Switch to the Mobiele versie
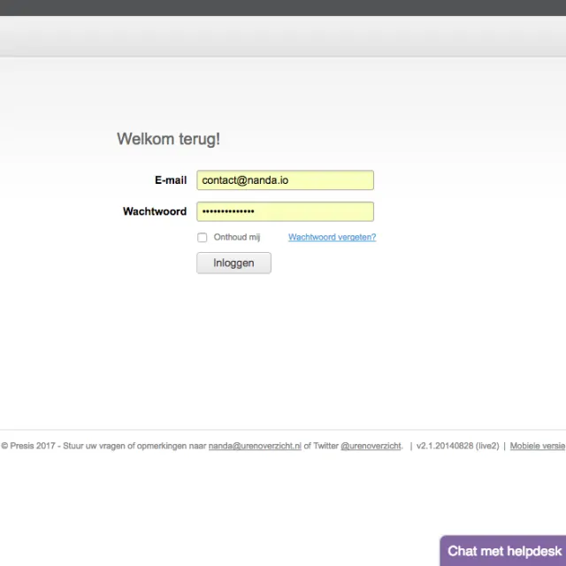Image resolution: width=566 pixels, height=566 pixels. pos(538,446)
